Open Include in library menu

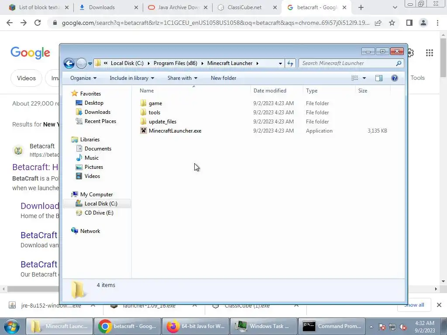coord(132,78)
